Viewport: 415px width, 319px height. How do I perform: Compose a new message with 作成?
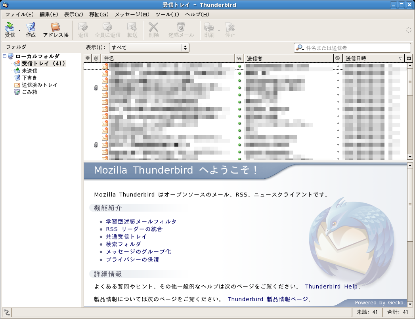31,30
